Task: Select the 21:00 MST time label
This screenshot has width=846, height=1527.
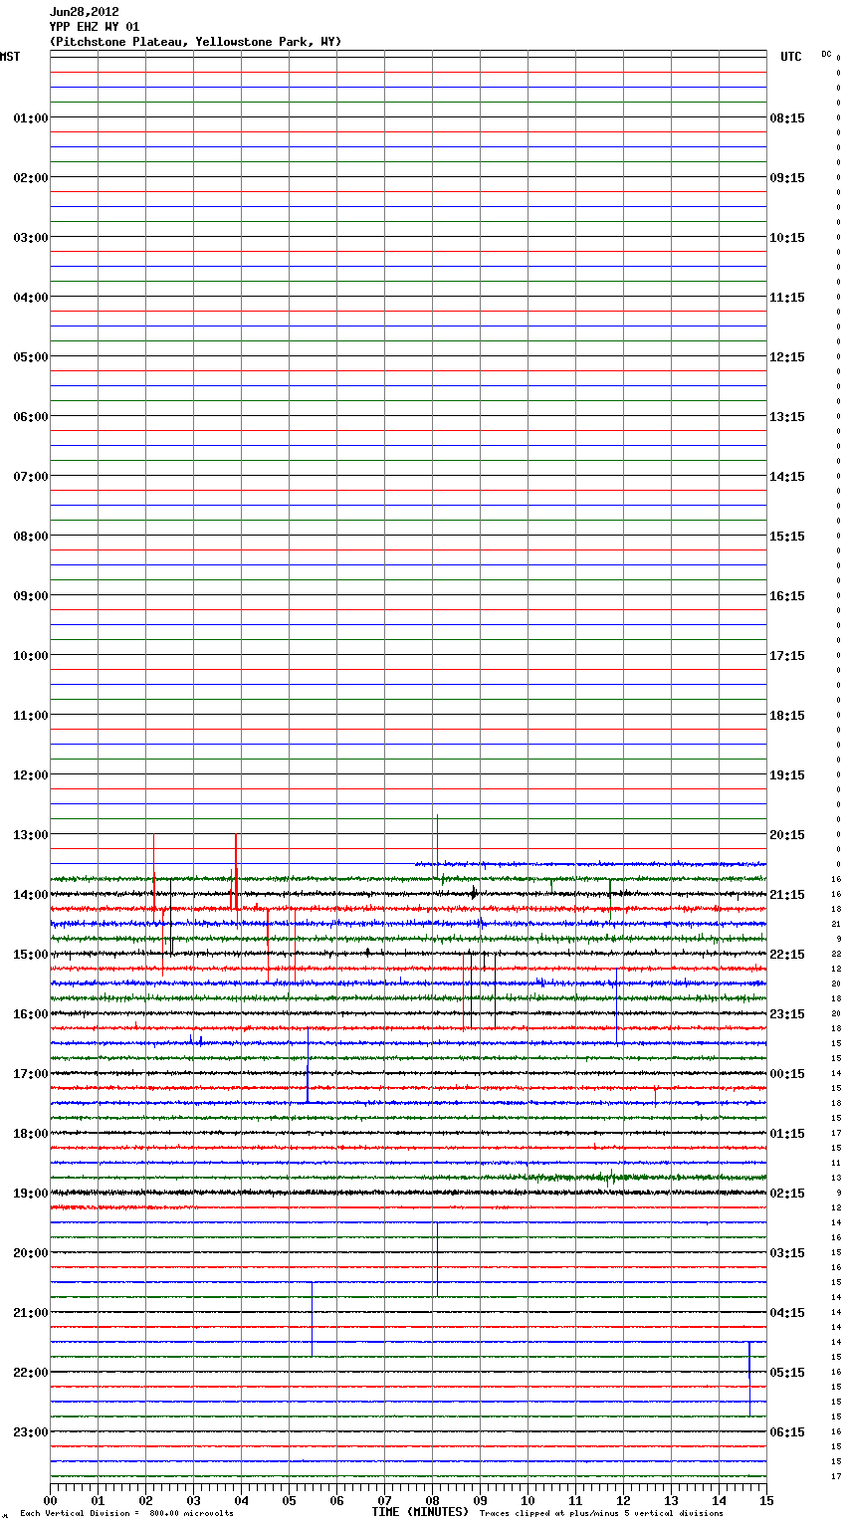Action: tap(31, 1313)
